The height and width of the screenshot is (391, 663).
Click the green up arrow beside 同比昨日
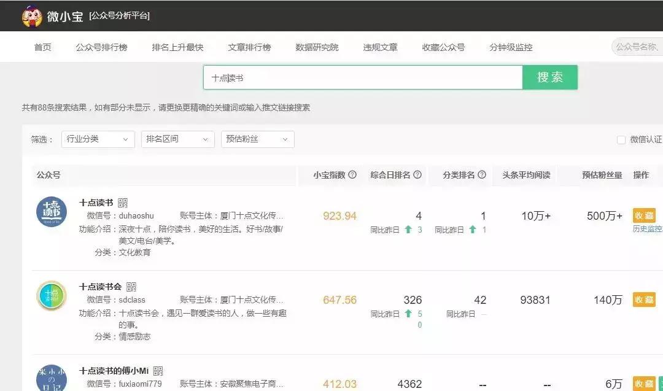click(x=408, y=230)
